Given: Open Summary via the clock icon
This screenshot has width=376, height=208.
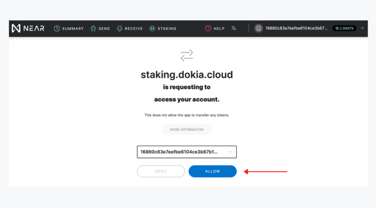Looking at the screenshot, I should pos(57,29).
